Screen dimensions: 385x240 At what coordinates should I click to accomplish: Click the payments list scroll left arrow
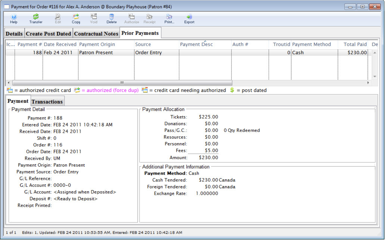pyautogui.click(x=9, y=83)
